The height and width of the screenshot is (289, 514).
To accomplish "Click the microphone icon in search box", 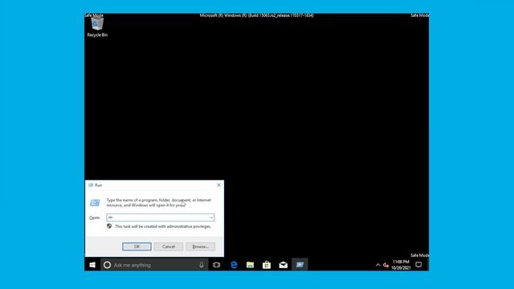I will (202, 265).
